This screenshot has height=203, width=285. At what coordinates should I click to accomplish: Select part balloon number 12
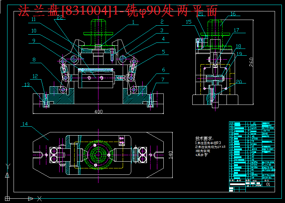tap(35, 76)
